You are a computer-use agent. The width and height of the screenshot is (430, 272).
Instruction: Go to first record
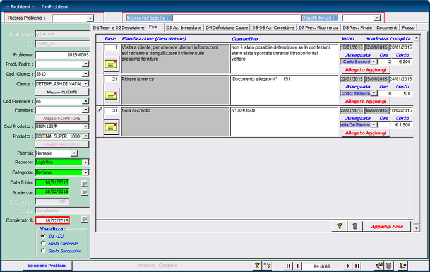[x=288, y=266]
